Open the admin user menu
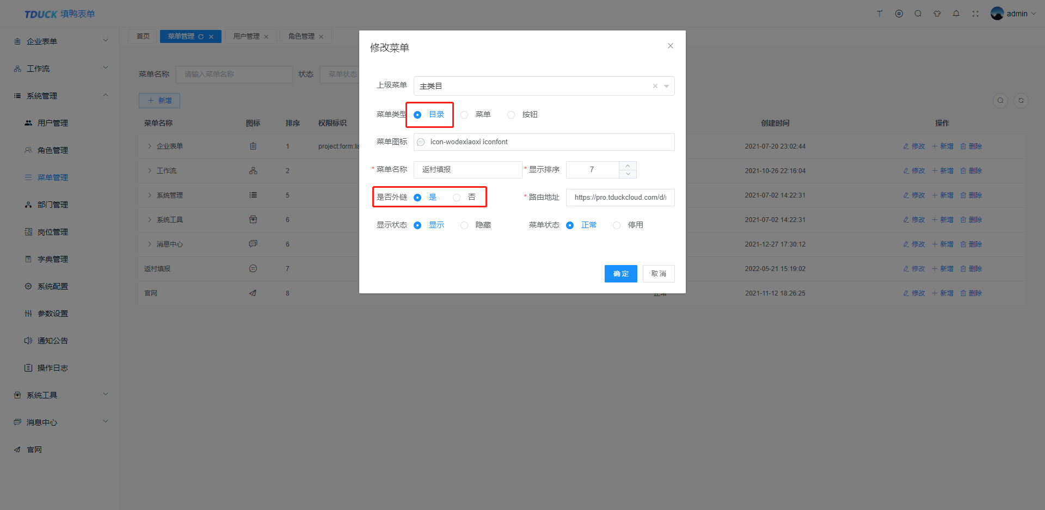The image size is (1045, 510). click(1013, 14)
